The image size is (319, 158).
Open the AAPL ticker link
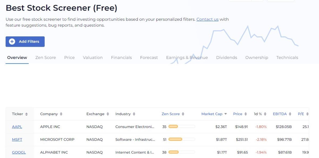[17, 127]
